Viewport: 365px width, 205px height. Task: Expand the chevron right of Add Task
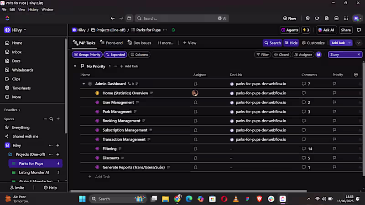pos(359,43)
